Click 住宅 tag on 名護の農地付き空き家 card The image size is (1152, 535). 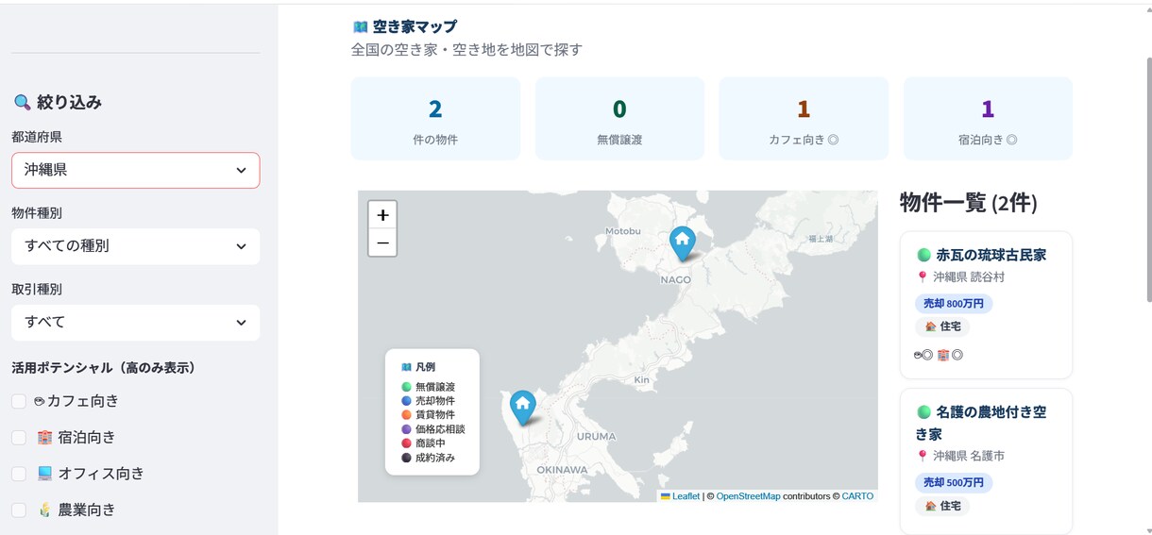[942, 507]
